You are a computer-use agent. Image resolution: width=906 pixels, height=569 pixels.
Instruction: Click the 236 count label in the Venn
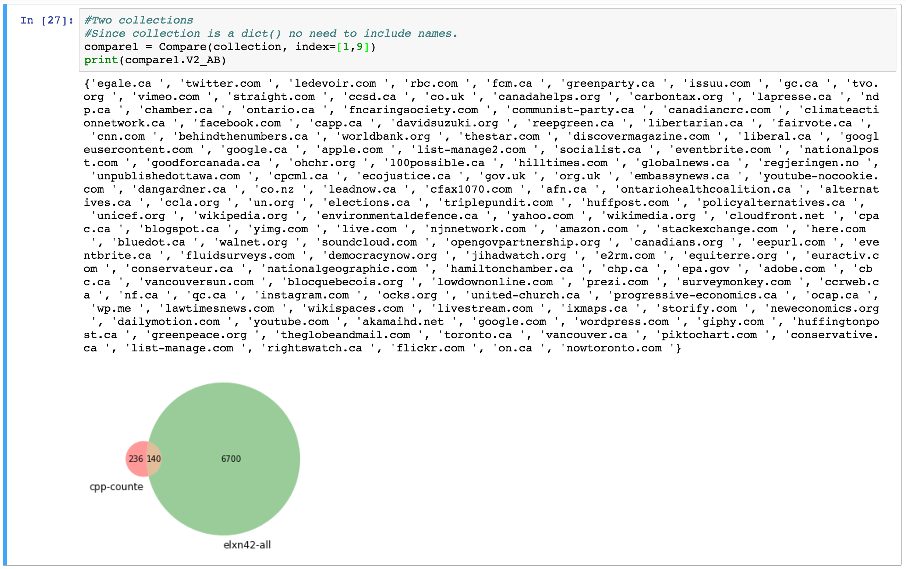(x=136, y=458)
